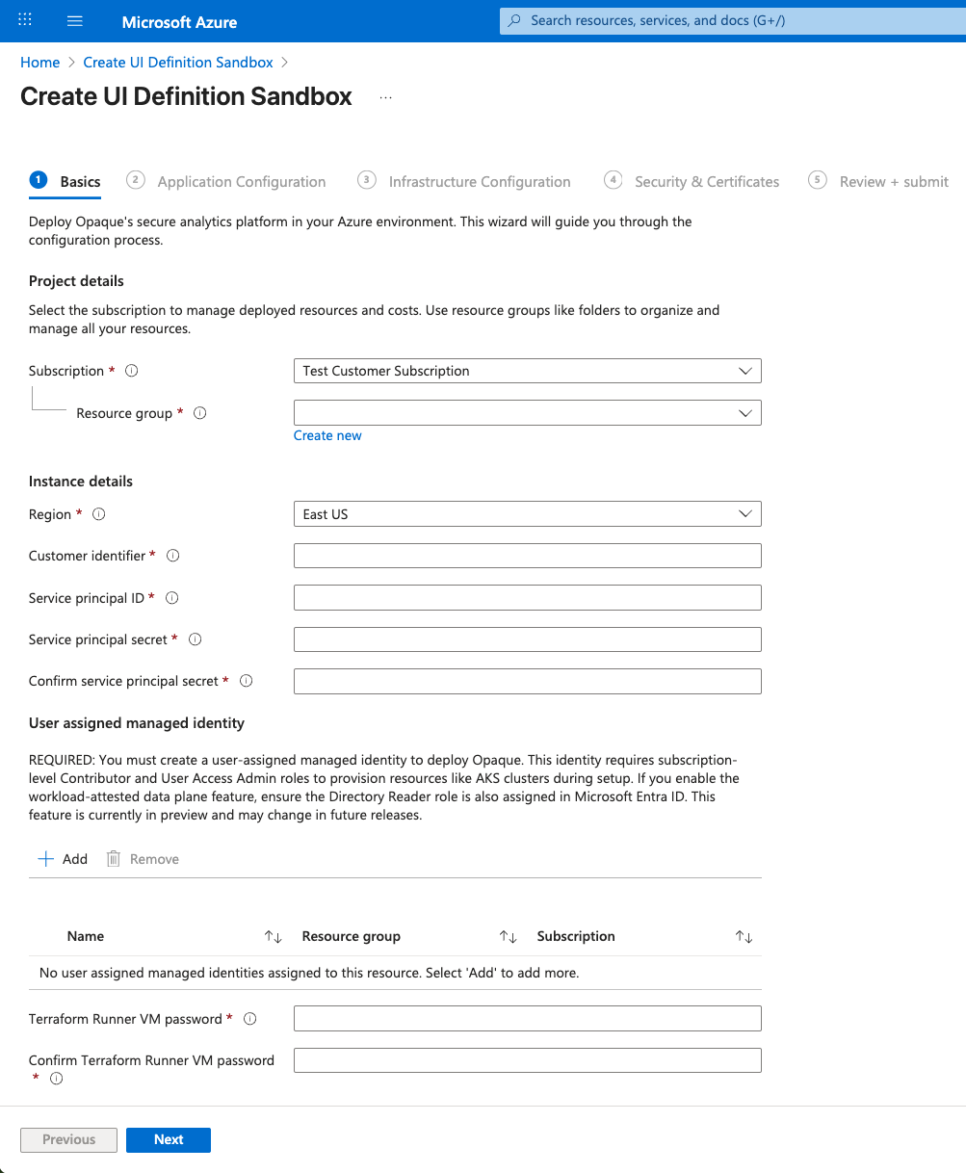Click the 'Instance details' heading
966x1173 pixels.
point(81,482)
